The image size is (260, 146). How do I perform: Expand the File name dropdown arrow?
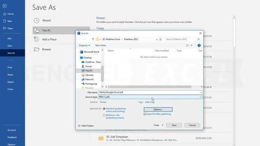(201, 92)
